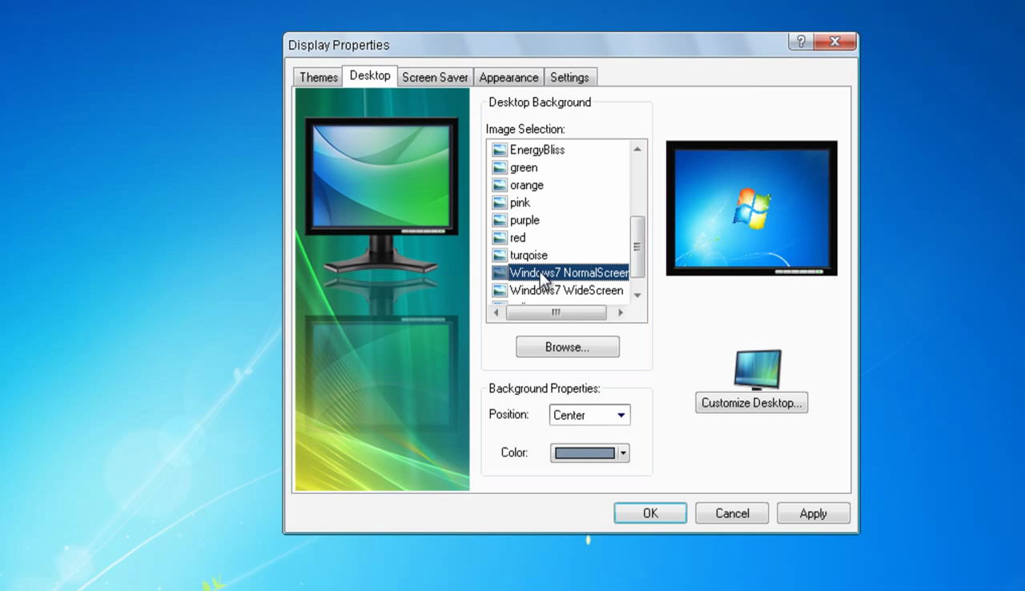The width and height of the screenshot is (1025, 591).
Task: Click the help question mark button
Action: click(800, 42)
